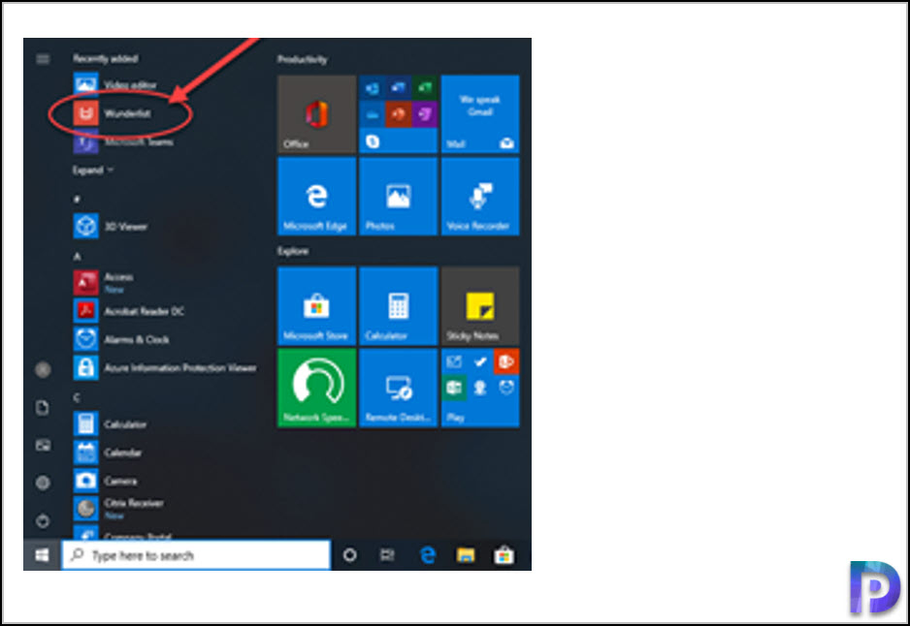
Task: Open Azure Information Protection Viewer
Action: [165, 368]
